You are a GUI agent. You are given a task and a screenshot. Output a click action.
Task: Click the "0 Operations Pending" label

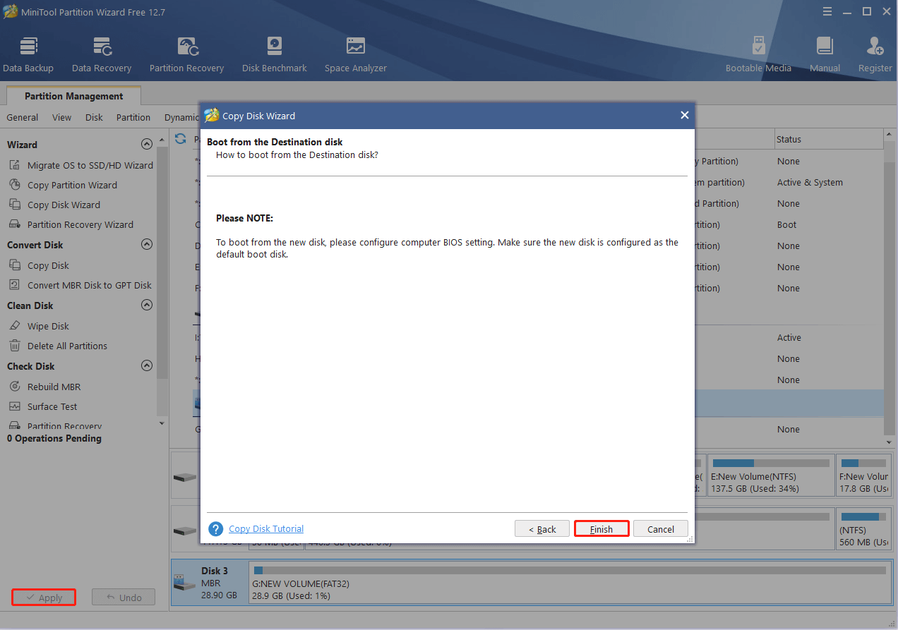[x=54, y=438]
